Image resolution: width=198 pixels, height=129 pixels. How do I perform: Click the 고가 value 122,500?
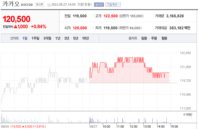111,16
